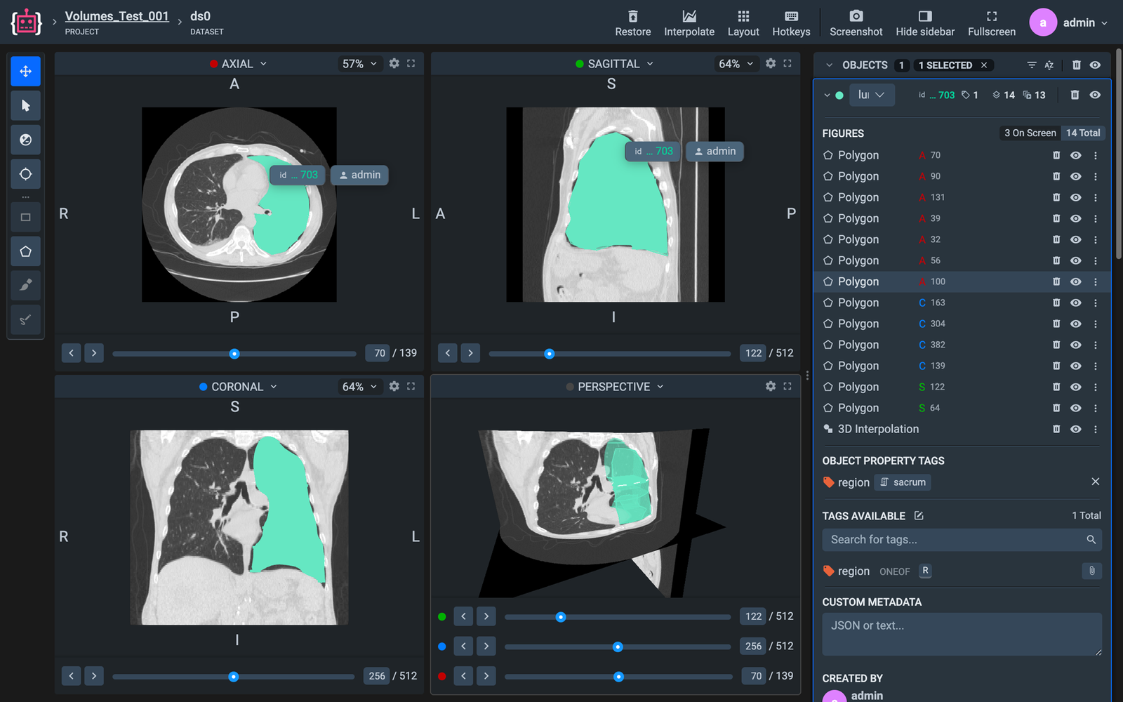The height and width of the screenshot is (702, 1123).
Task: Hide the 3D Interpolation figure
Action: (1075, 429)
